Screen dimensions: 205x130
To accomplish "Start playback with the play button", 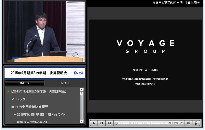I will (x=94, y=123).
